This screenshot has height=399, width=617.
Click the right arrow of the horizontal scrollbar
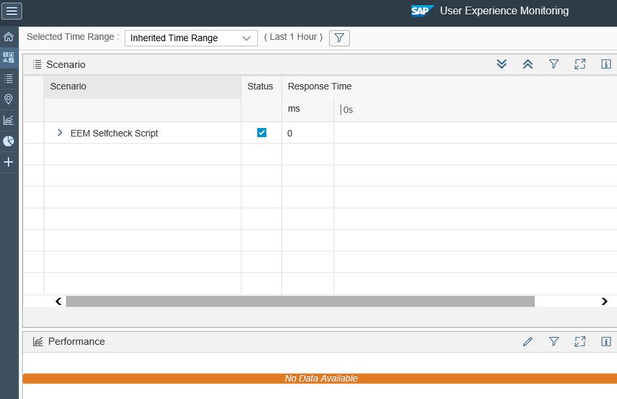pyautogui.click(x=605, y=302)
